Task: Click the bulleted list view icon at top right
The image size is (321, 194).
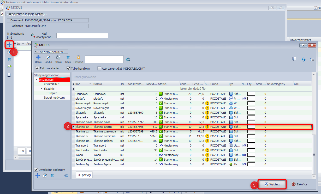Action: click(x=312, y=59)
